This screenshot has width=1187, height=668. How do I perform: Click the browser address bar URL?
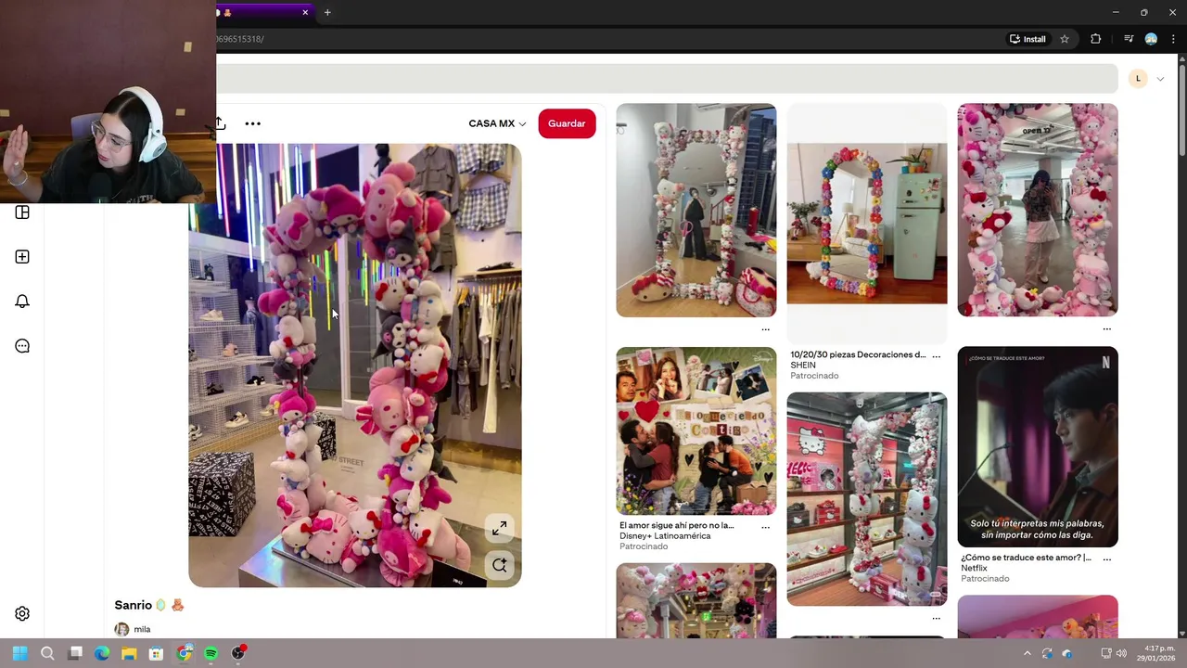coord(240,39)
